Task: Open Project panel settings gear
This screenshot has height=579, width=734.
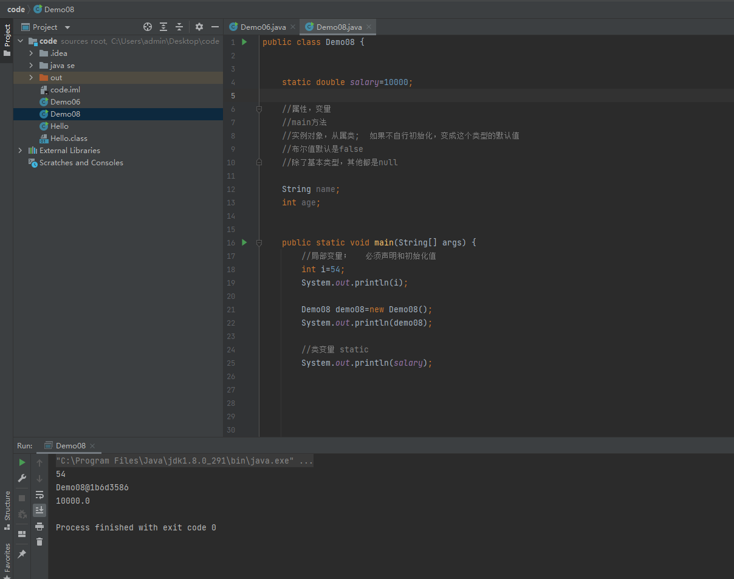Action: click(x=199, y=27)
